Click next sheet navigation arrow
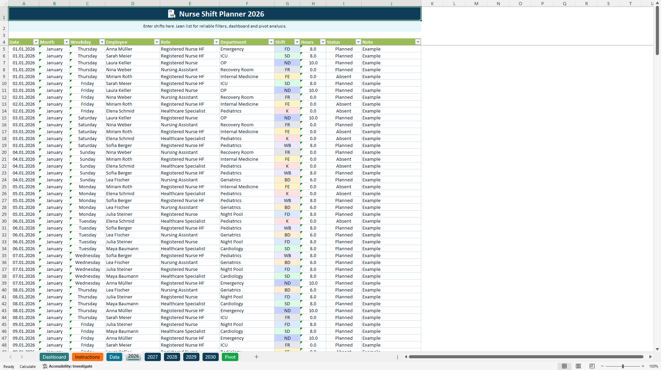This screenshot has height=370, width=661. coord(22,357)
